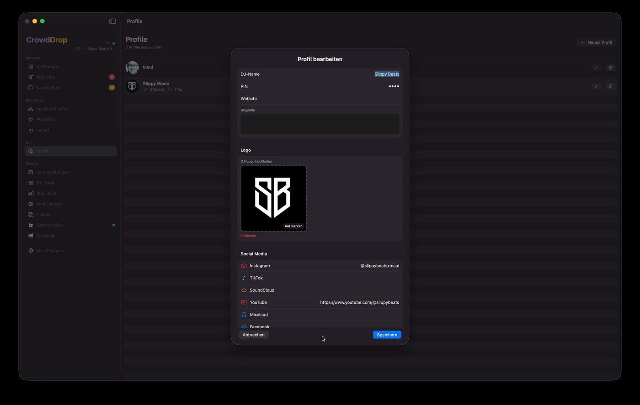The image size is (640, 405).
Task: Click the Mixcloud headphones icon
Action: (x=244, y=315)
